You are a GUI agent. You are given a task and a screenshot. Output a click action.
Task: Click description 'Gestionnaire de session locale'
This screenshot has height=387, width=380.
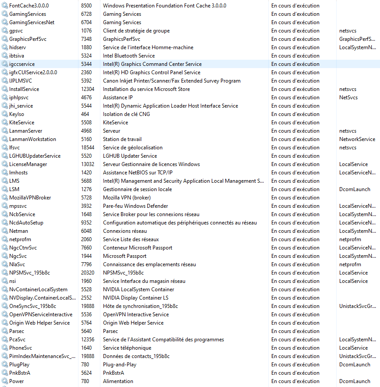pyautogui.click(x=138, y=189)
